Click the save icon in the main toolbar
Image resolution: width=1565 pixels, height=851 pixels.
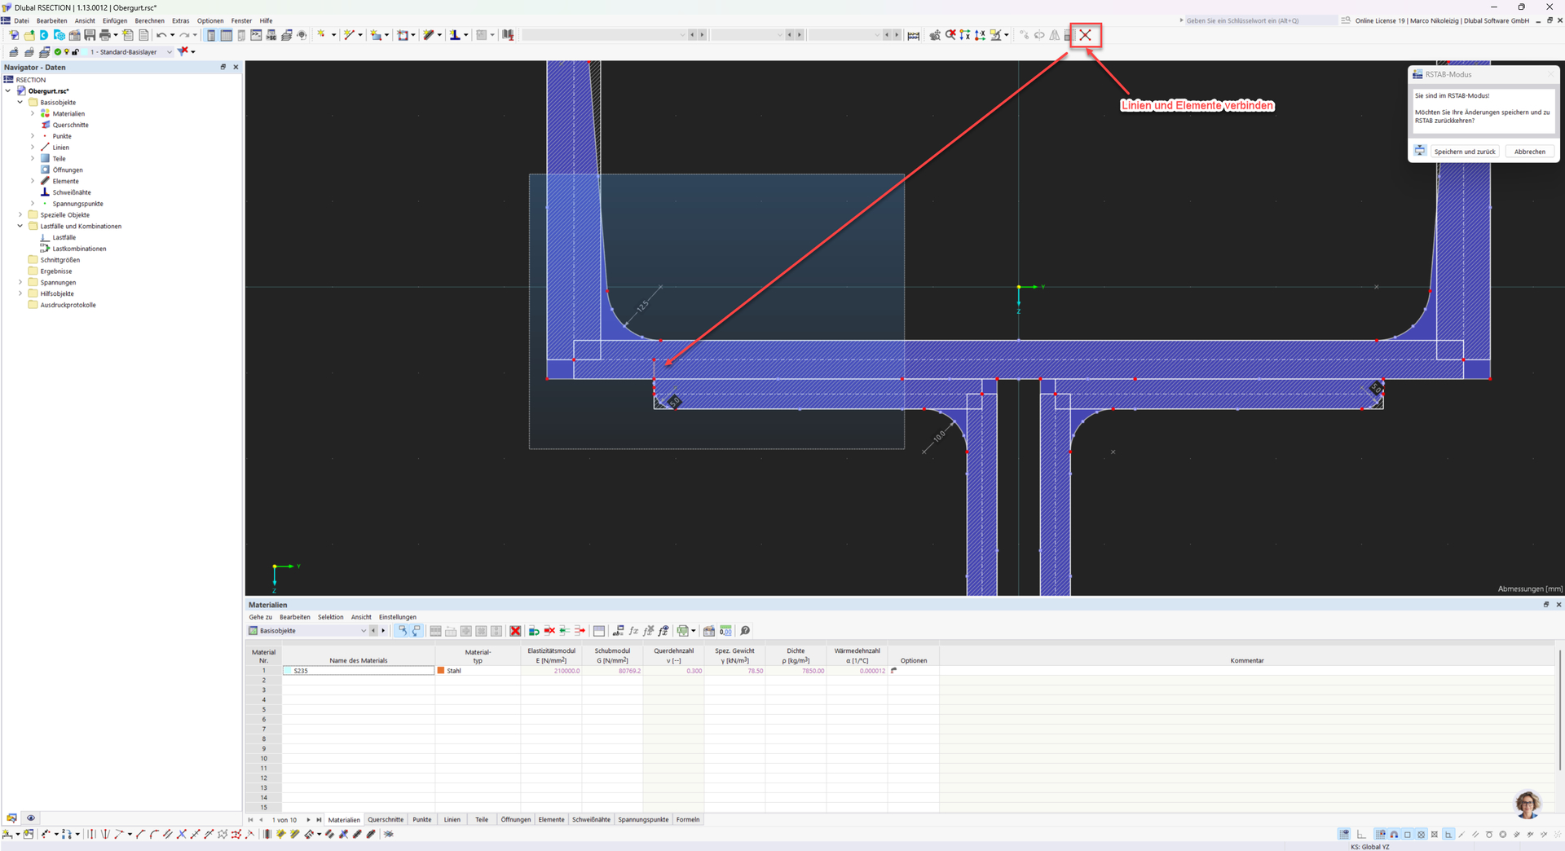tap(90, 35)
